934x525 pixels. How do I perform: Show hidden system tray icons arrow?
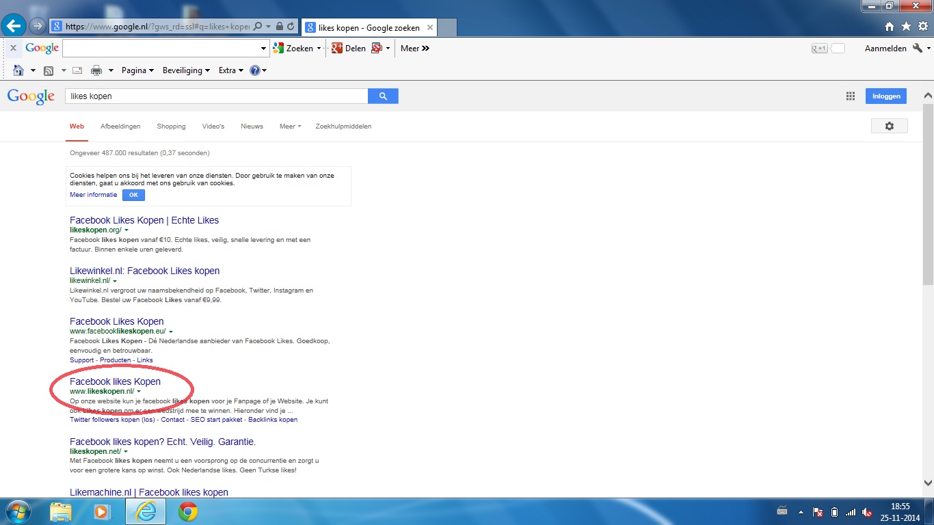tap(801, 512)
